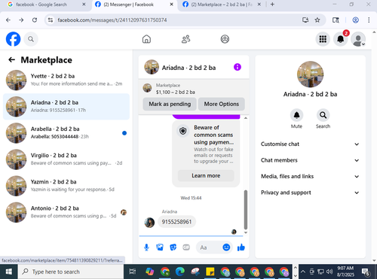Open the emoji picker smiley
The image size is (377, 279).
tap(226, 247)
